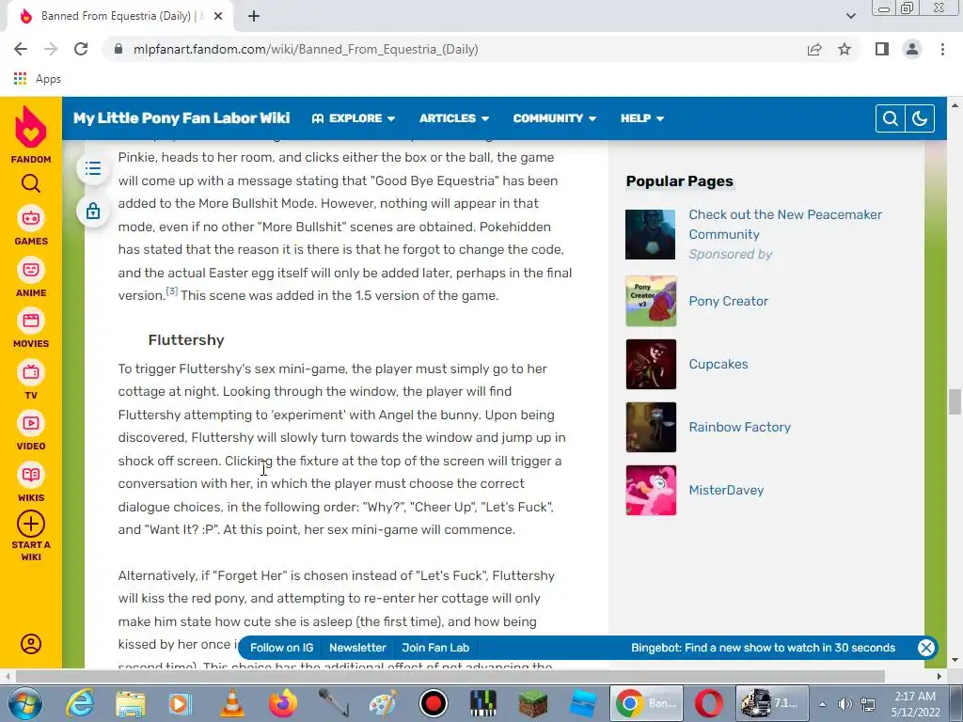Click the MisterDavey thumbnail
The image size is (963, 722).
tap(651, 490)
